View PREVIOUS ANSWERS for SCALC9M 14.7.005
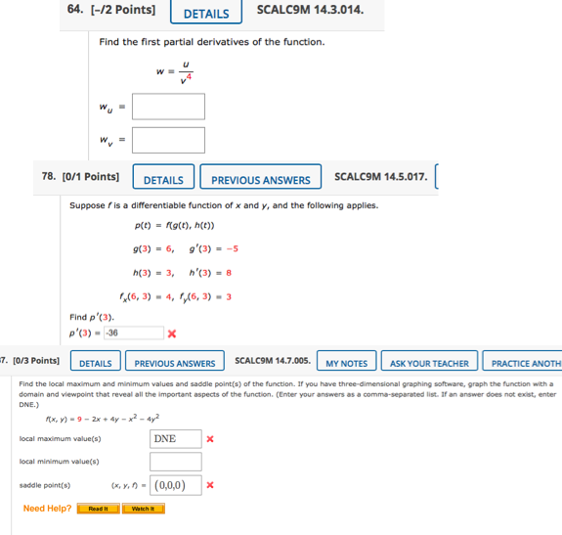This screenshot has width=562, height=535. coord(175,361)
